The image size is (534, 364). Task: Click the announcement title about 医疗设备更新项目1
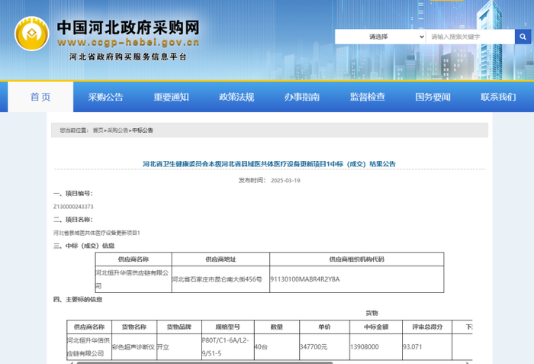pos(269,164)
